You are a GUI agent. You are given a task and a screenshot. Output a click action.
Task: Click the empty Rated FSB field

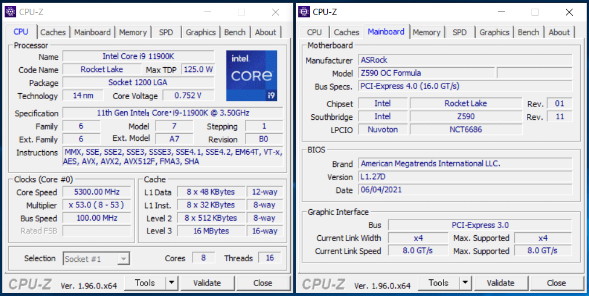pyautogui.click(x=97, y=231)
